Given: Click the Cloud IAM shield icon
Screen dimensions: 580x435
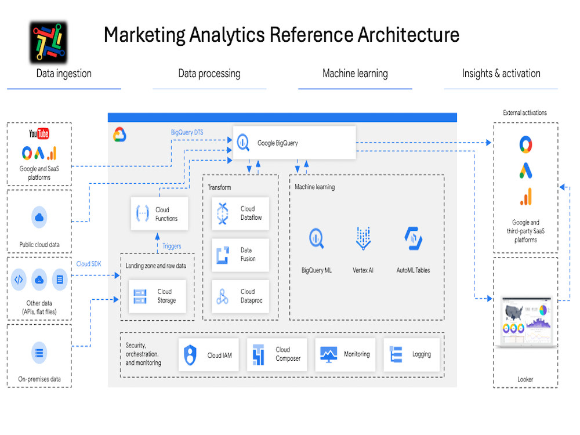Looking at the screenshot, I should pos(190,355).
